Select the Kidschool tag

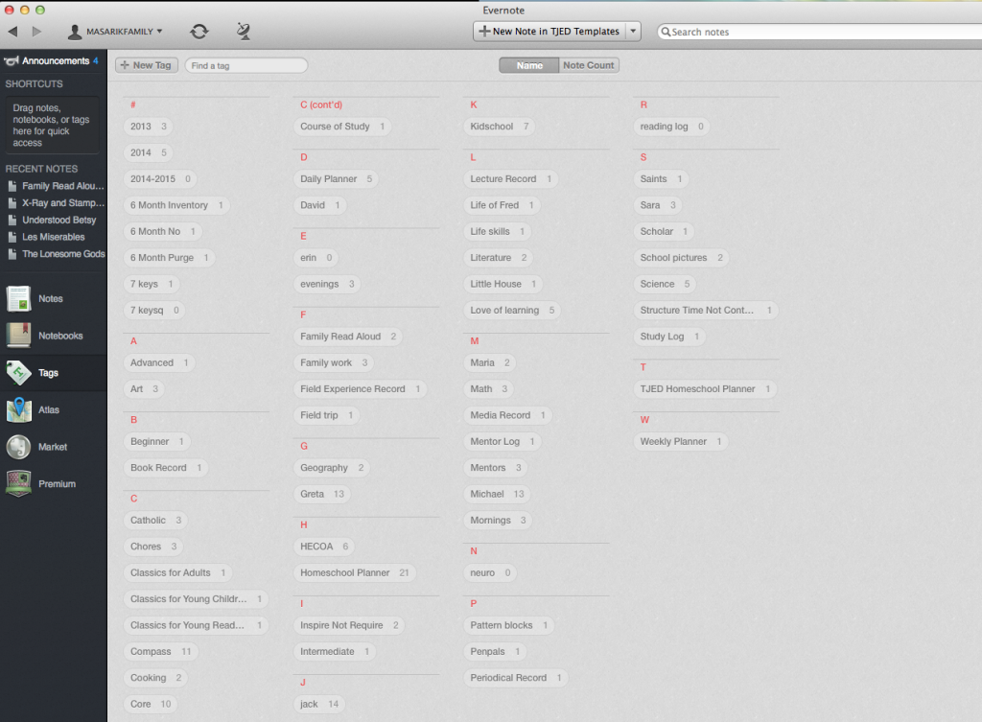point(500,126)
